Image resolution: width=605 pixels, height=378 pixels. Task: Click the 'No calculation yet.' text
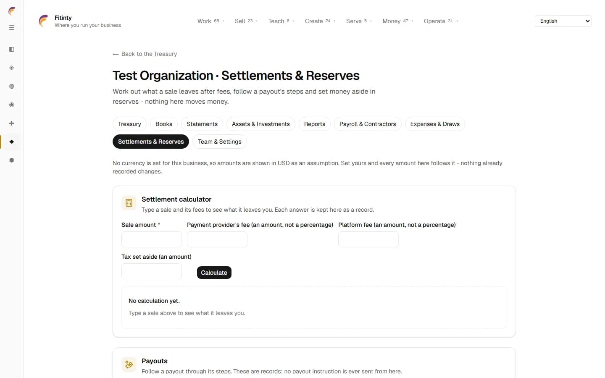coord(154,301)
